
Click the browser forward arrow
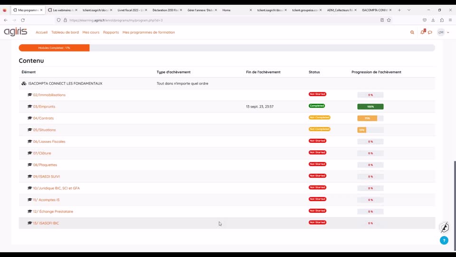click(x=14, y=20)
